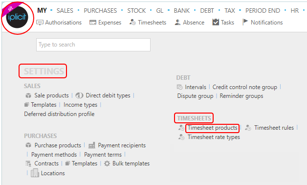Open Credit control note group

coord(245,87)
